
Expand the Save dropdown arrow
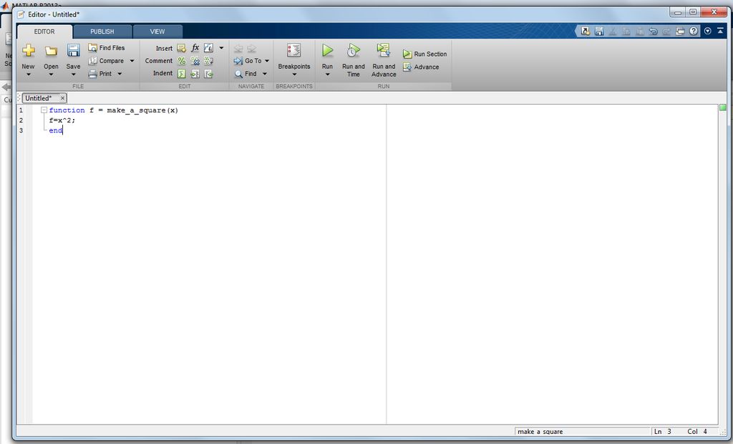click(74, 74)
